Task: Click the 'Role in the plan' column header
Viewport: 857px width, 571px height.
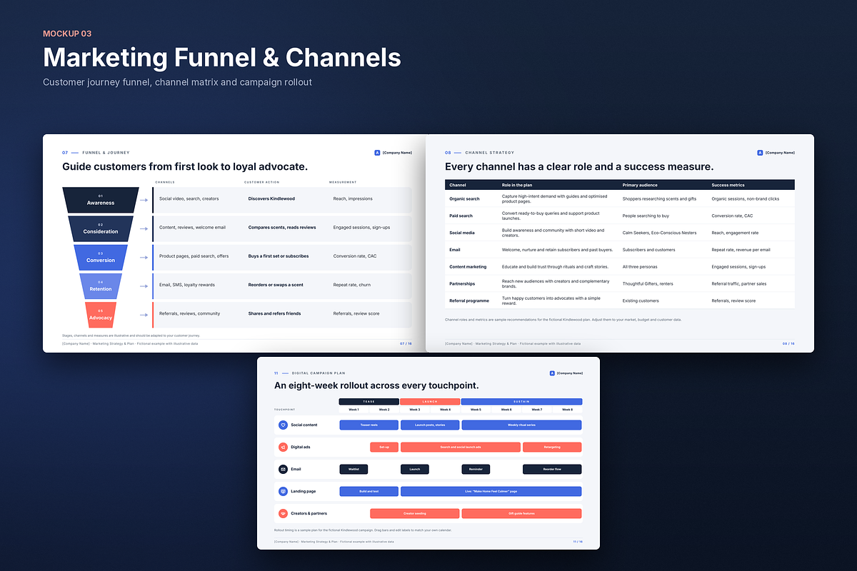Action: tap(516, 185)
